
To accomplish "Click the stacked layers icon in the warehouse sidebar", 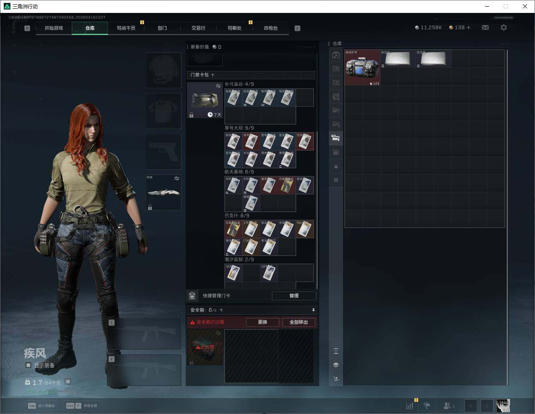I will 336,365.
